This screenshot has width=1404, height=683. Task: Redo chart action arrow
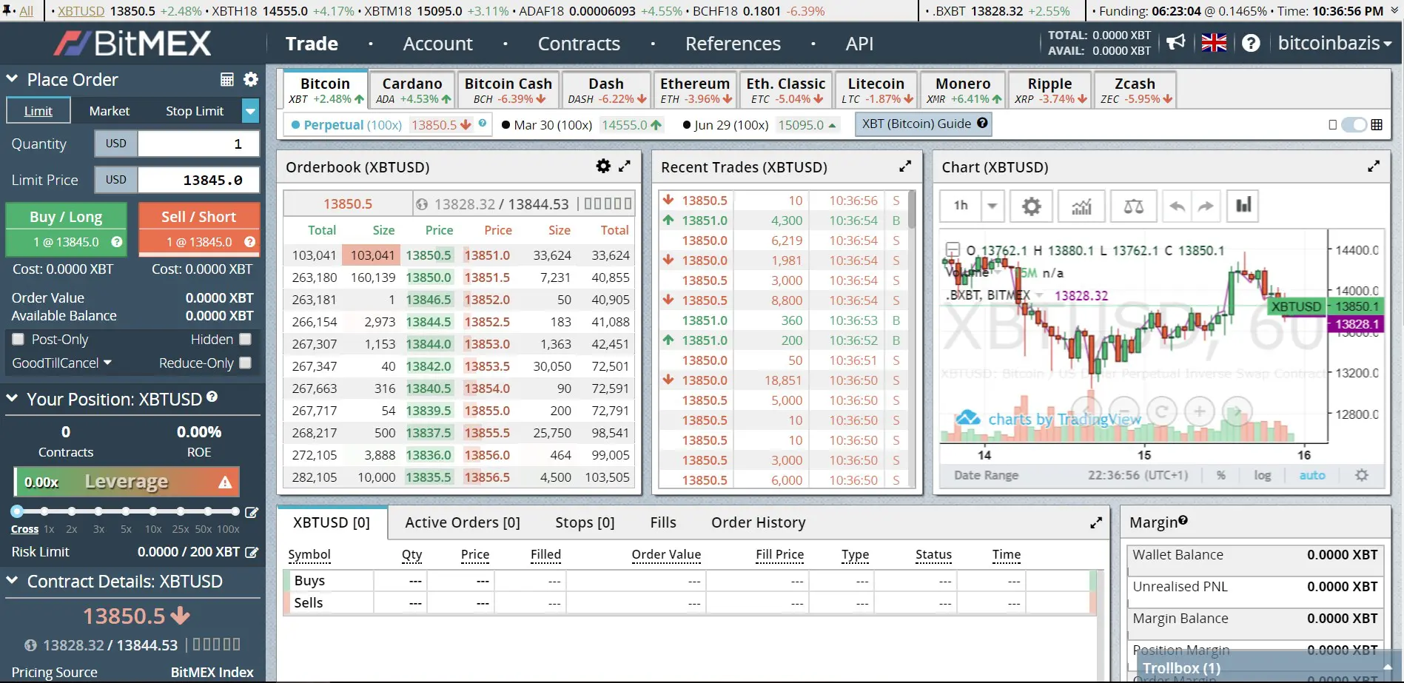click(x=1206, y=206)
